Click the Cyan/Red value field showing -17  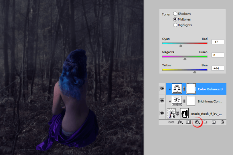[218, 42]
